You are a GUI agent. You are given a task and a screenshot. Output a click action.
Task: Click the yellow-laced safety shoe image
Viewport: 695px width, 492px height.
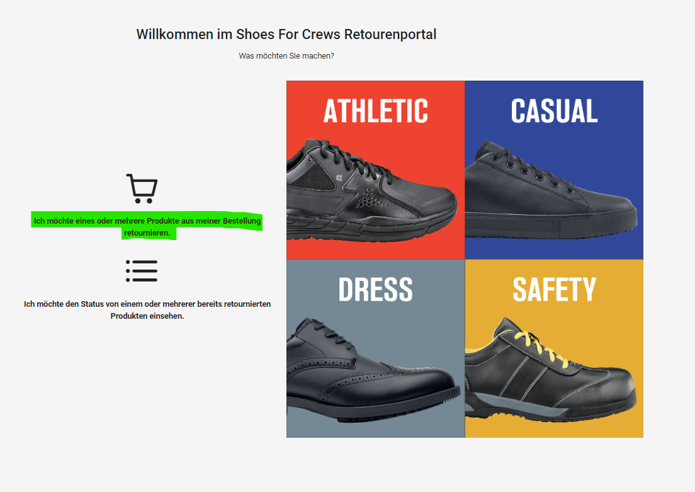pyautogui.click(x=550, y=370)
